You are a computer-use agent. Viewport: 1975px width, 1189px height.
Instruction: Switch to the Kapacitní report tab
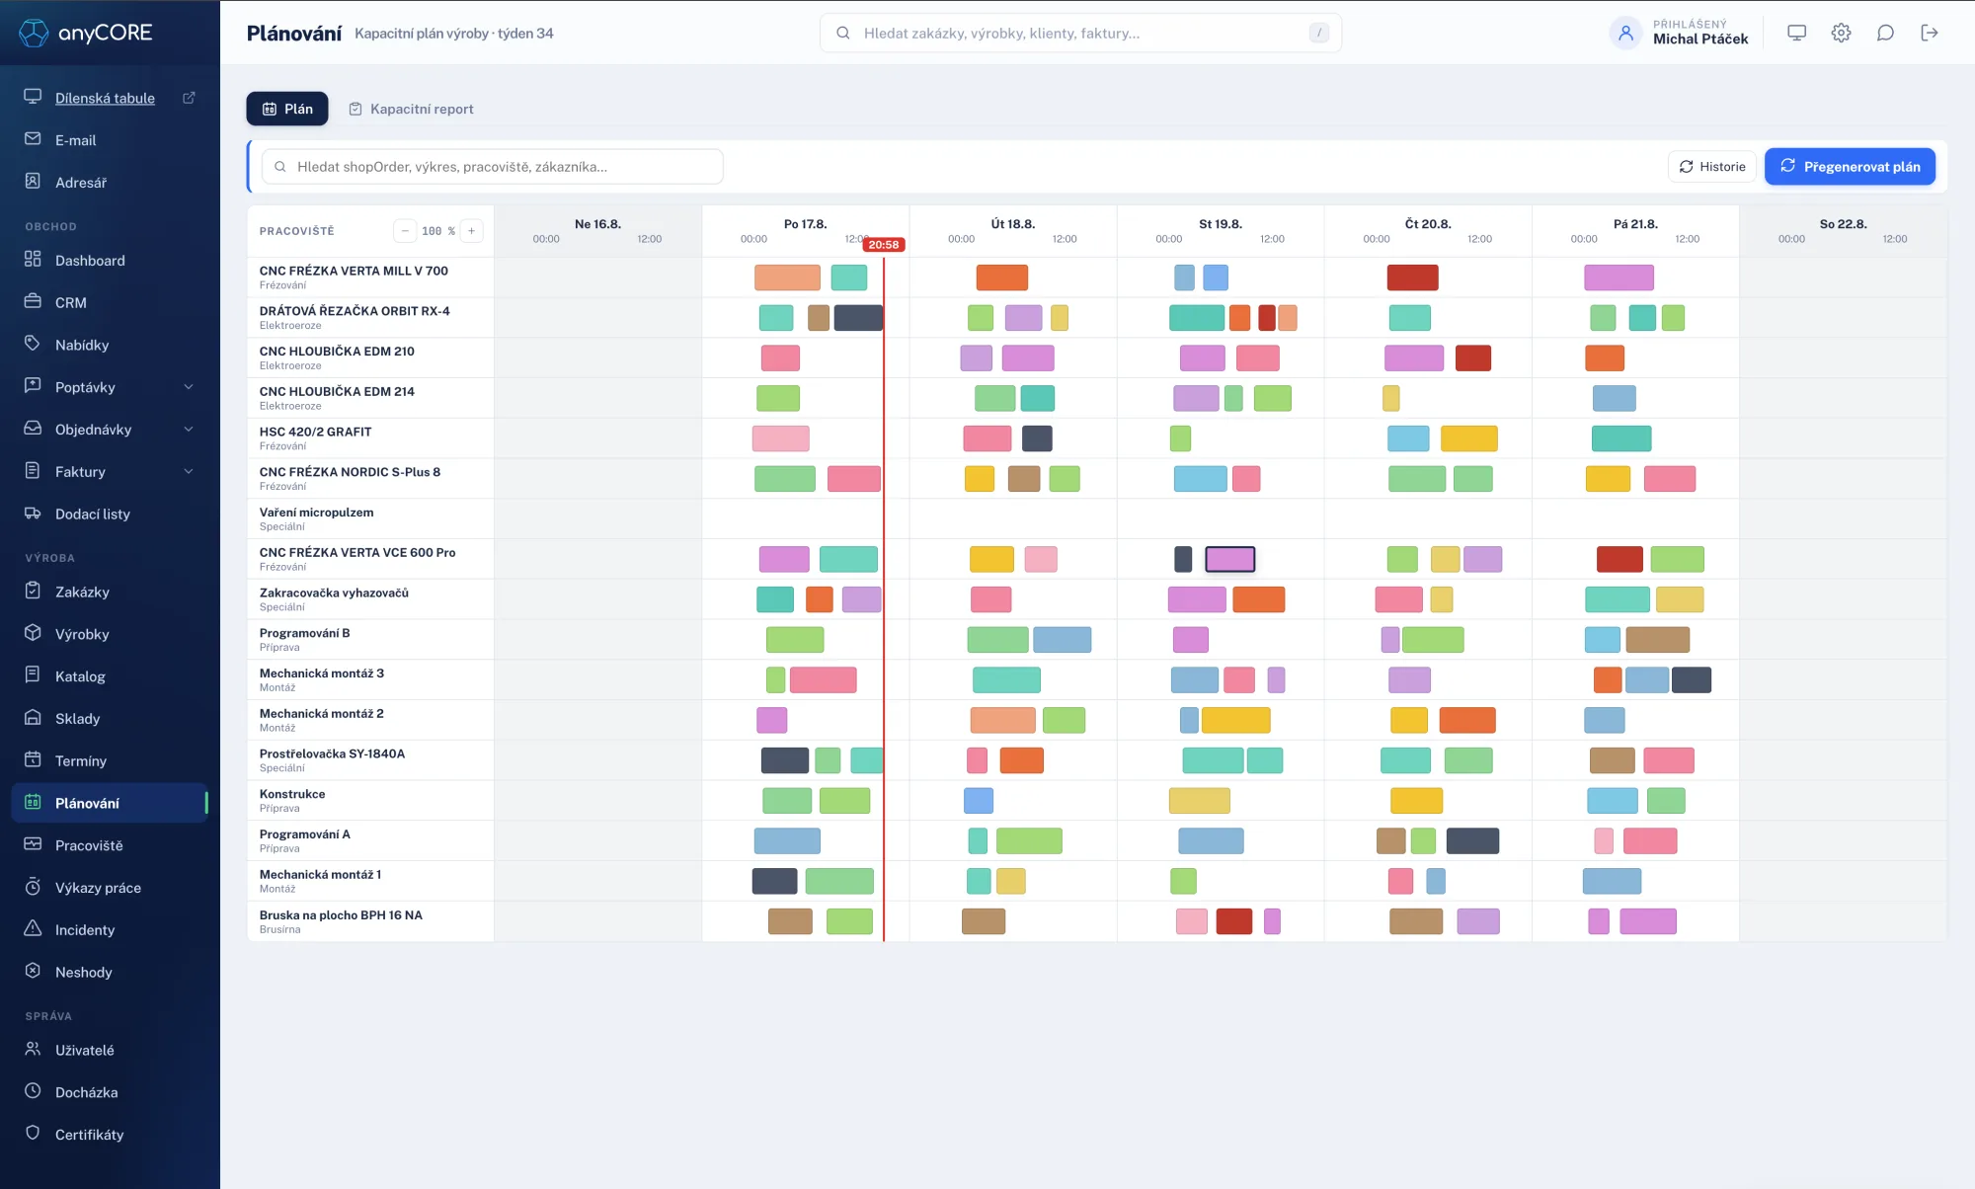(411, 109)
